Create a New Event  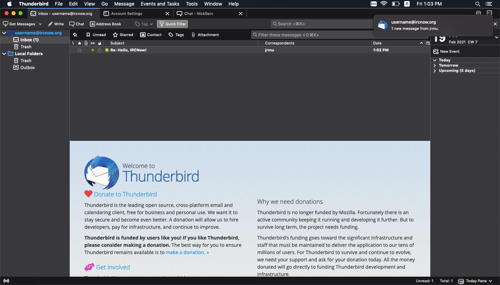(446, 51)
